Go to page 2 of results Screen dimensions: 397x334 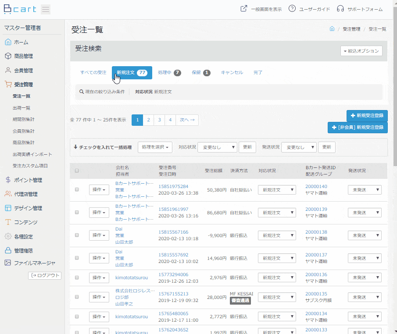click(x=148, y=120)
